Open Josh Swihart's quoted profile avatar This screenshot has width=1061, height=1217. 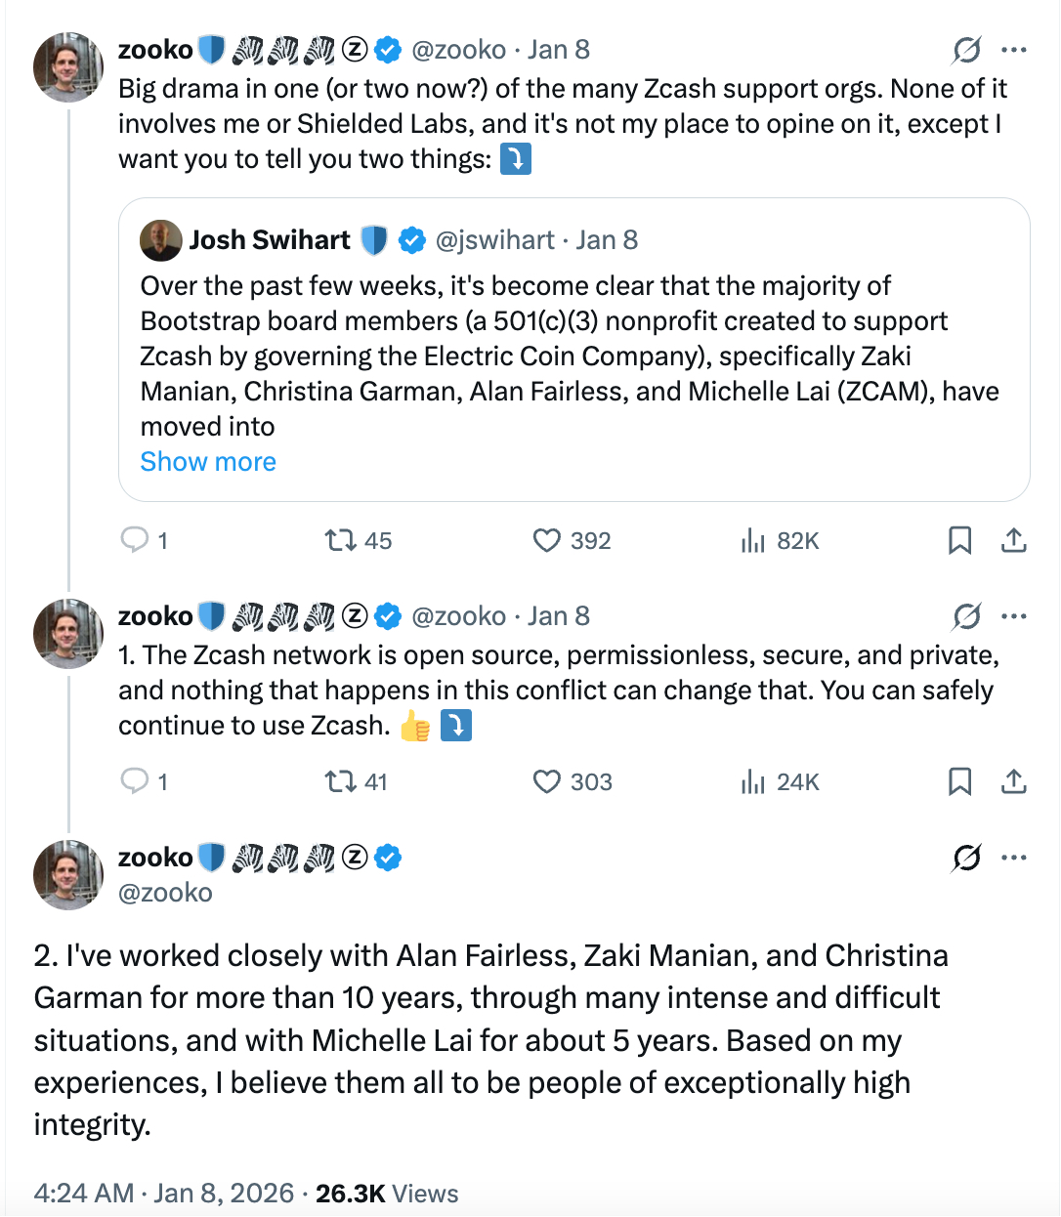tap(160, 240)
